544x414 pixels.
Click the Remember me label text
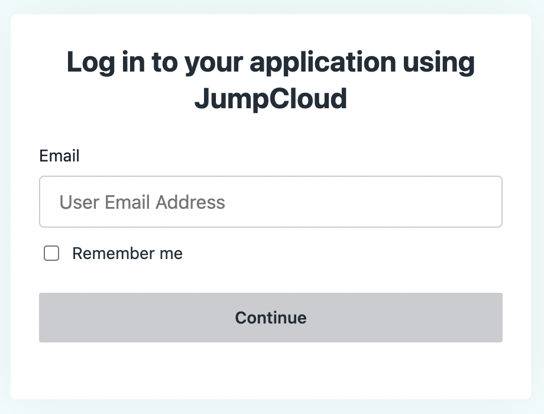[127, 254]
